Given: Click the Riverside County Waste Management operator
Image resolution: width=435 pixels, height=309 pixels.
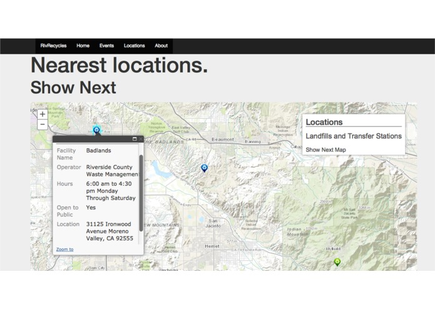Looking at the screenshot, I should pyautogui.click(x=112, y=171).
